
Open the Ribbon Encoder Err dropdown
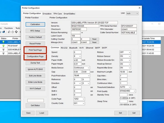[125, 60]
